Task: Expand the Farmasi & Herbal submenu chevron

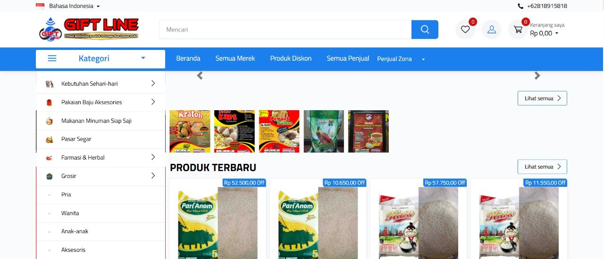Action: pos(153,157)
